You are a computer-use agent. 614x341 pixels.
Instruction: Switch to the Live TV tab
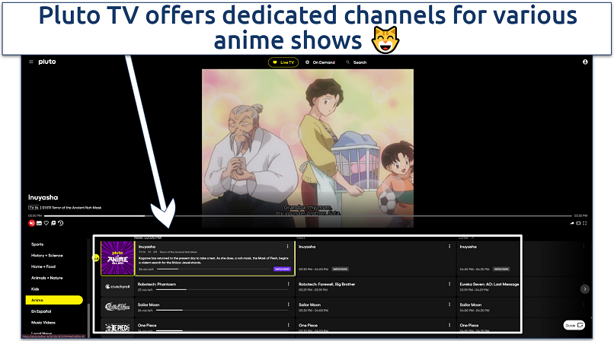[282, 62]
